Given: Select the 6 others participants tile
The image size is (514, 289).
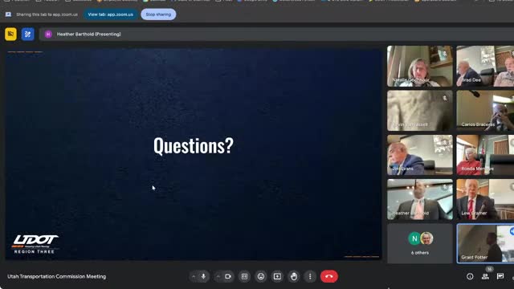Looking at the screenshot, I should [420, 243].
